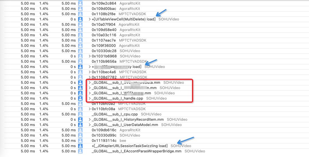This screenshot has width=309, height=157.
Task: Select the symbol text 0x109f36000
Action: [x=104, y=46]
